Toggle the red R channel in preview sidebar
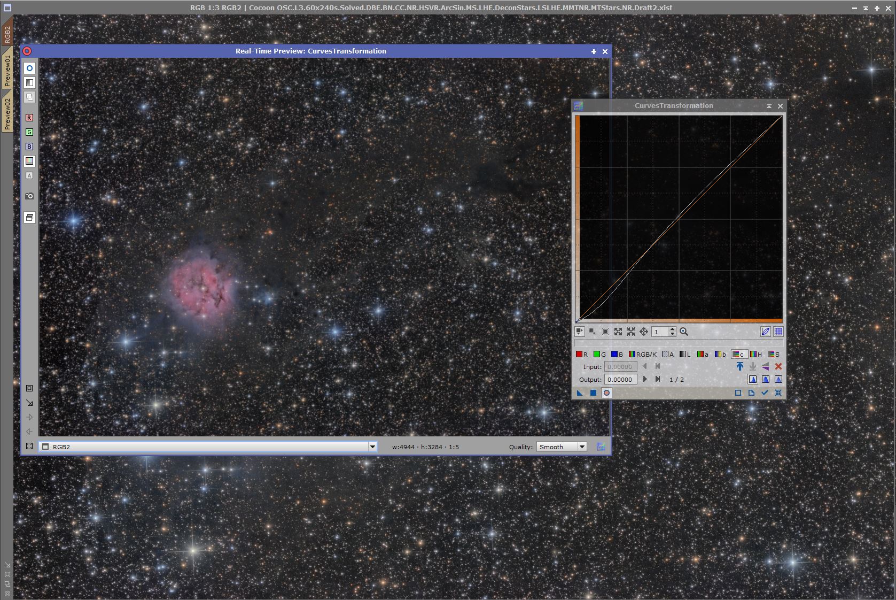Screen dimensions: 896x600 tap(29, 118)
